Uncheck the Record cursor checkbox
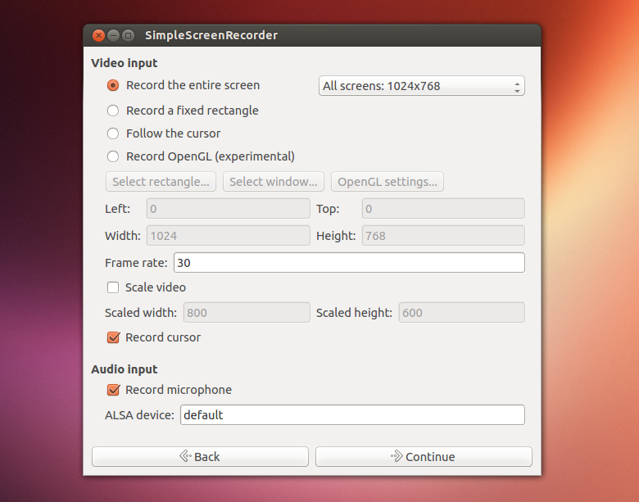This screenshot has width=639, height=502. [x=113, y=337]
